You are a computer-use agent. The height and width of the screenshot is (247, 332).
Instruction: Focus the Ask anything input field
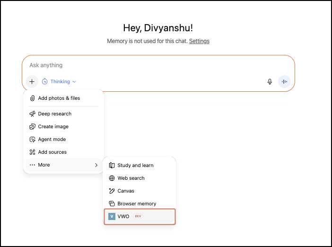click(x=156, y=65)
